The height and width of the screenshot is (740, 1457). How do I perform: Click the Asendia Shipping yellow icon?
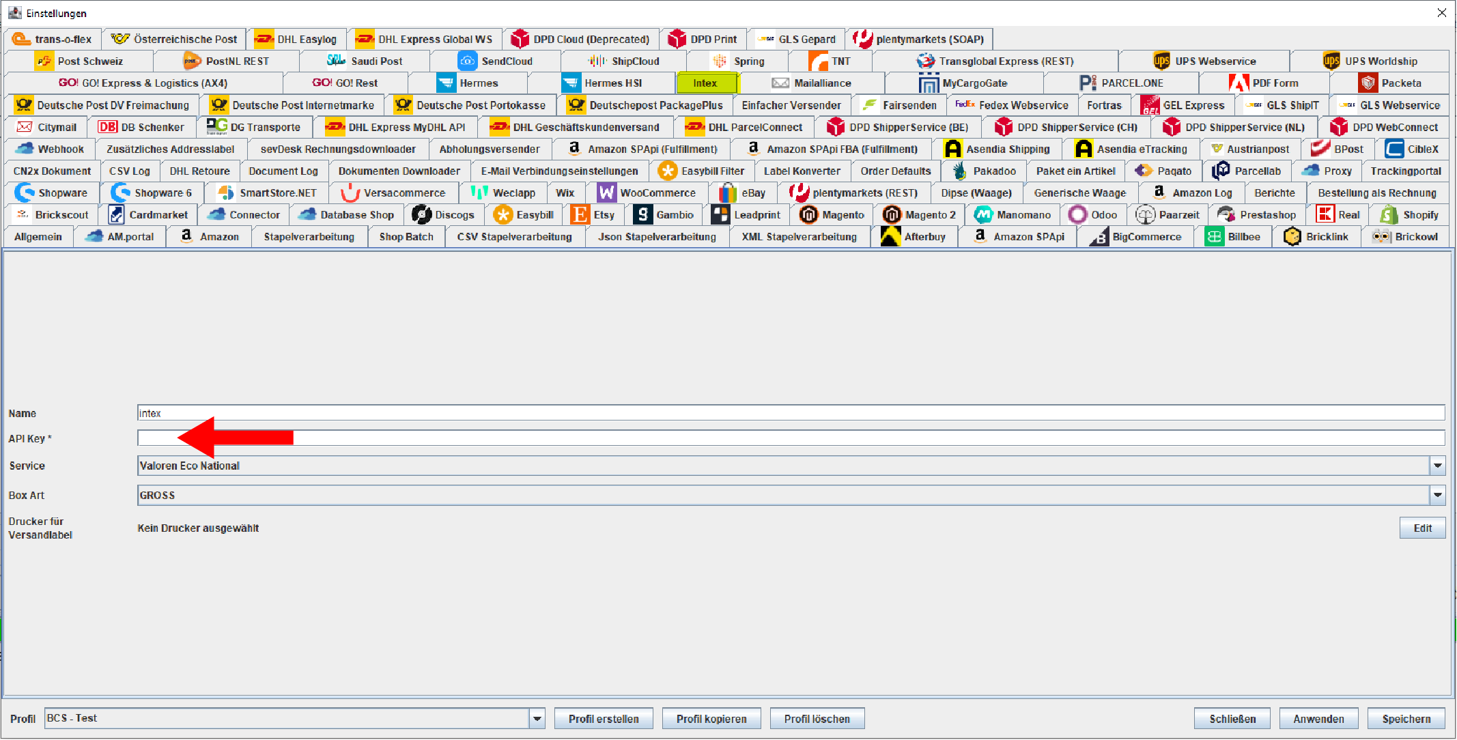(x=953, y=148)
